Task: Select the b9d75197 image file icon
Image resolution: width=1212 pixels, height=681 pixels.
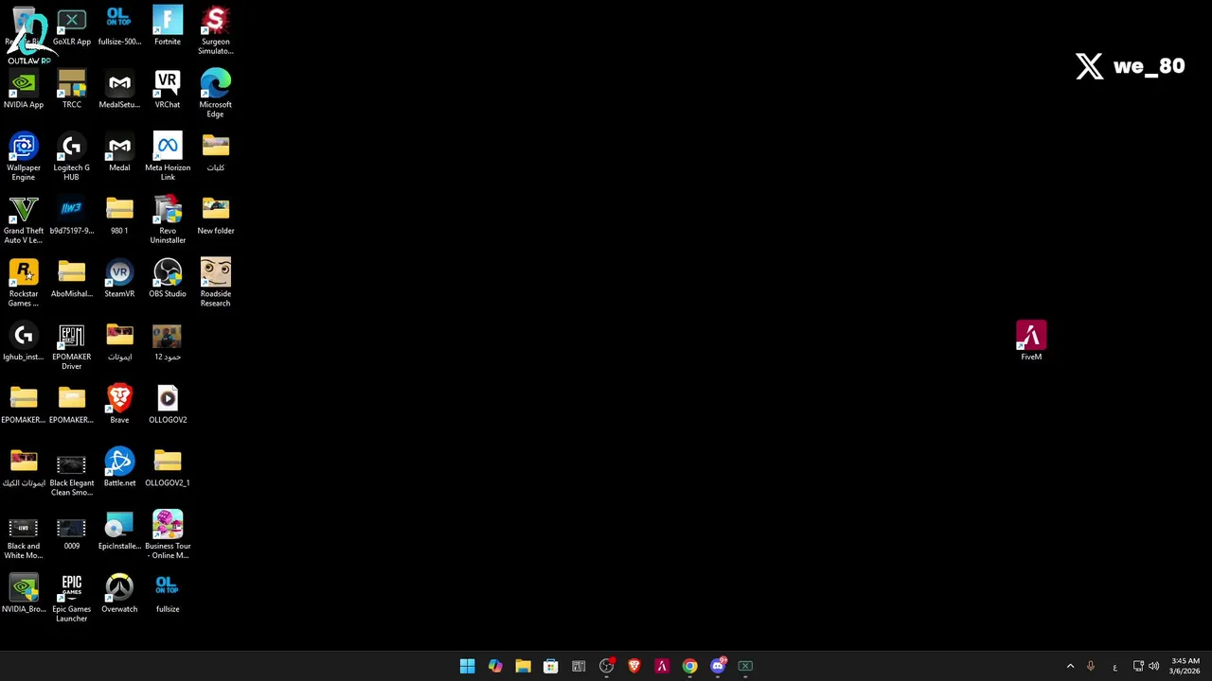Action: [72, 216]
